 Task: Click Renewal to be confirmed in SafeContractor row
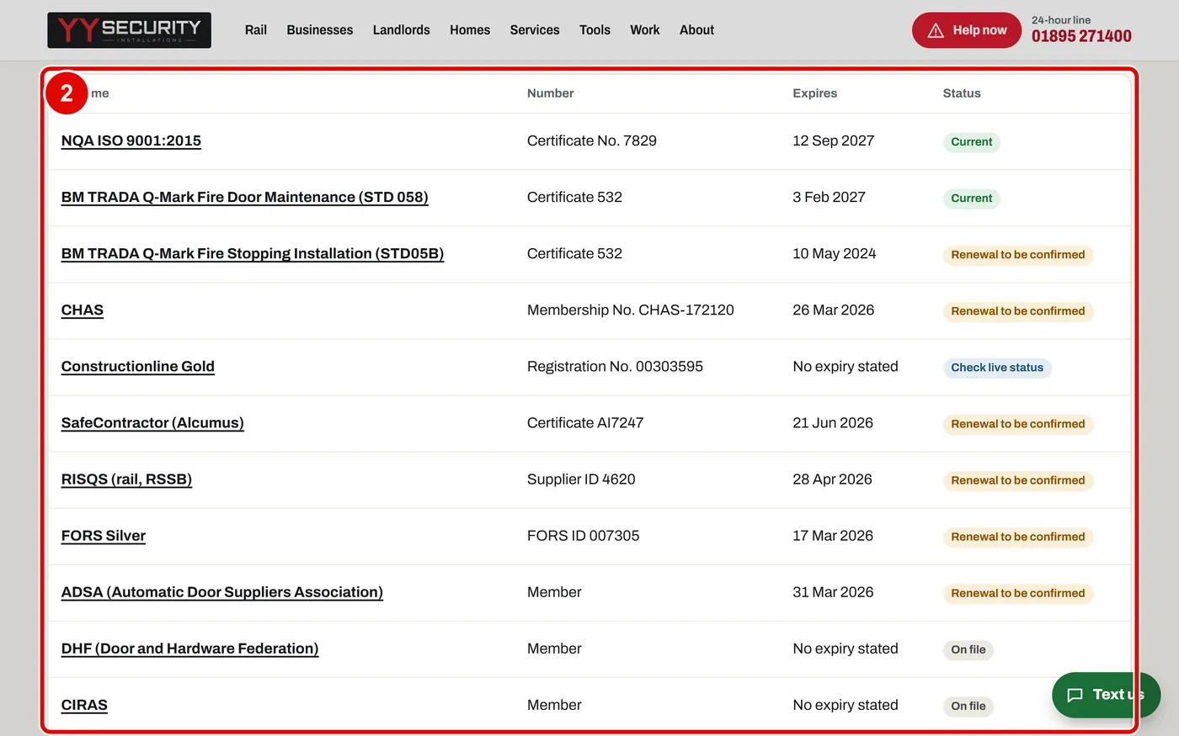point(1017,424)
